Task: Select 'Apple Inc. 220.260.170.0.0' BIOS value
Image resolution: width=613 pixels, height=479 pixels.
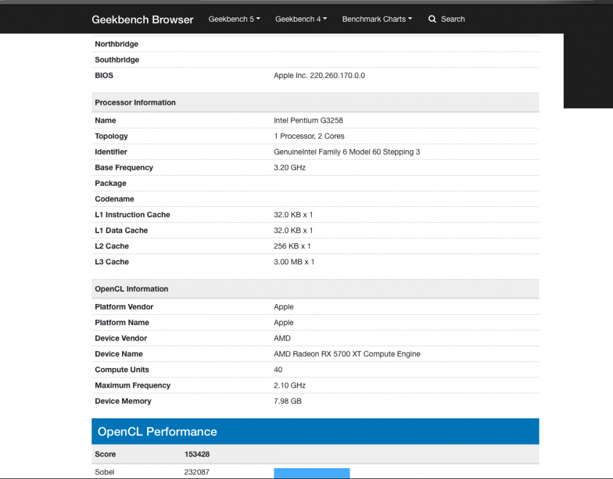Action: click(319, 75)
